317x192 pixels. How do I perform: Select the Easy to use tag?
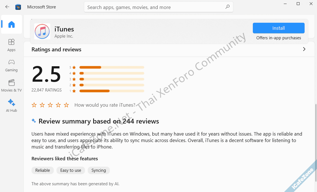(71, 170)
